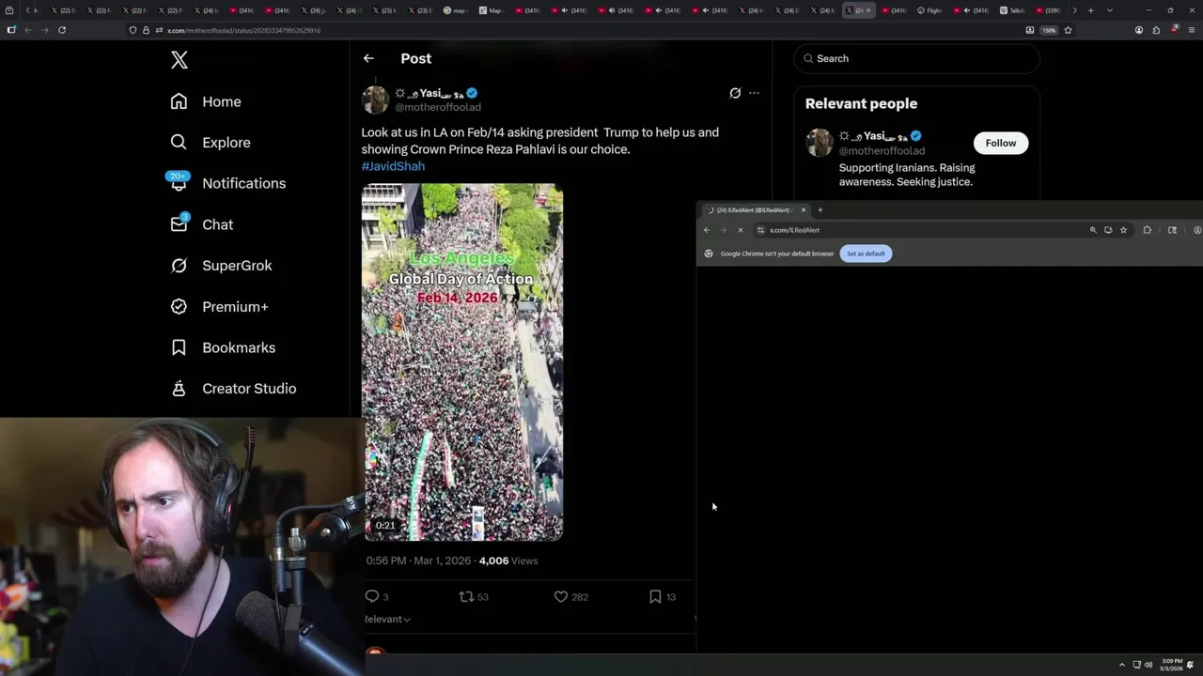Open the Home feed
This screenshot has width=1203, height=676.
click(206, 101)
